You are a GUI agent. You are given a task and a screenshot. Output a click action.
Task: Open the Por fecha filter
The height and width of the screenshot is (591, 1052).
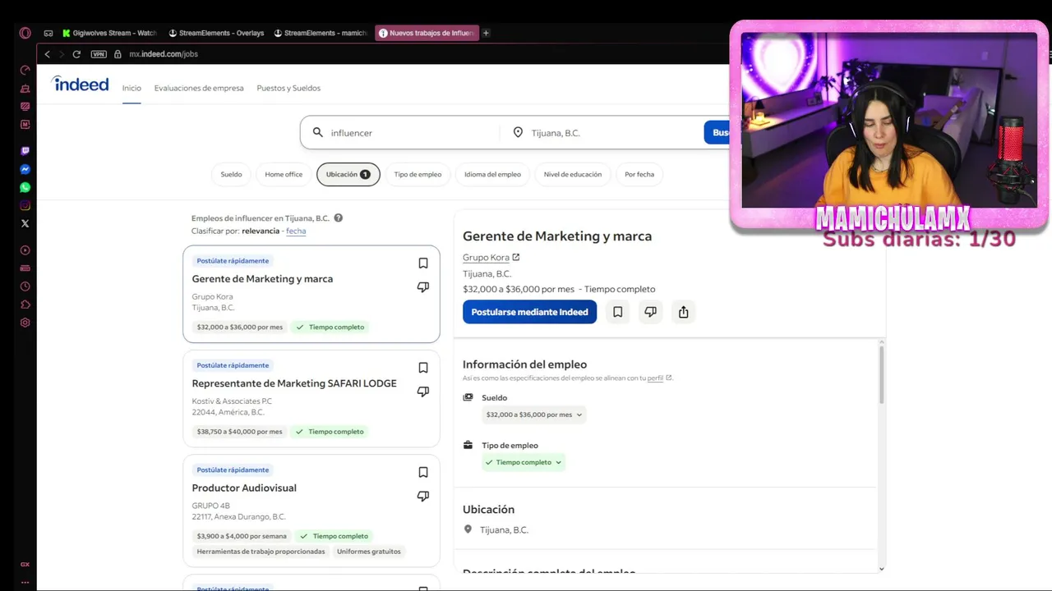[639, 174]
